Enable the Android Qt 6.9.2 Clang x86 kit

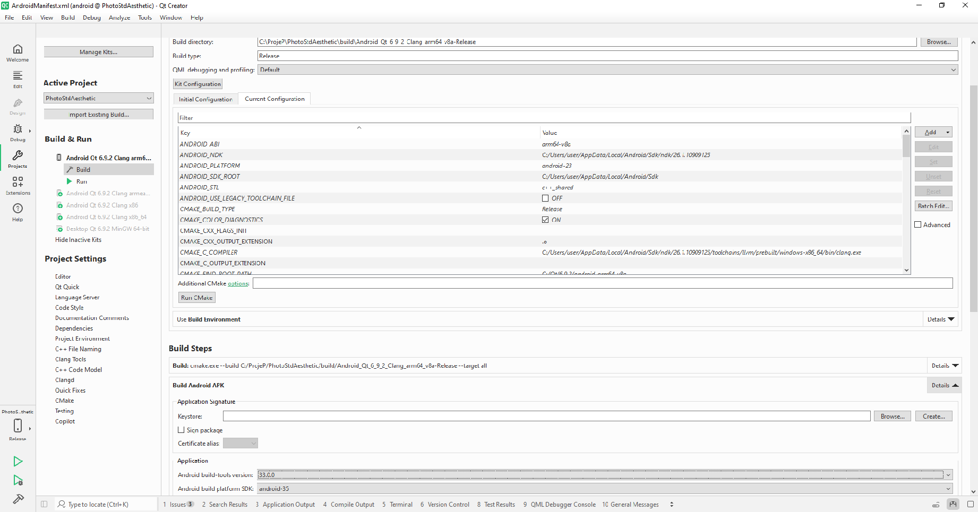pos(60,205)
